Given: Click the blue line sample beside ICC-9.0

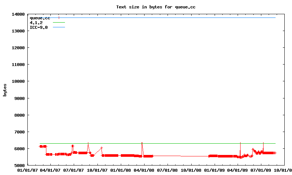Looking at the screenshot, I should [59, 27].
